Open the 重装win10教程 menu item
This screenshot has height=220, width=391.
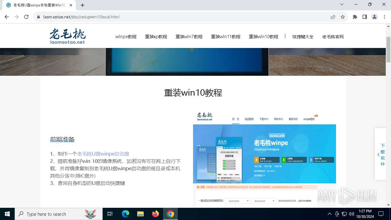click(264, 37)
